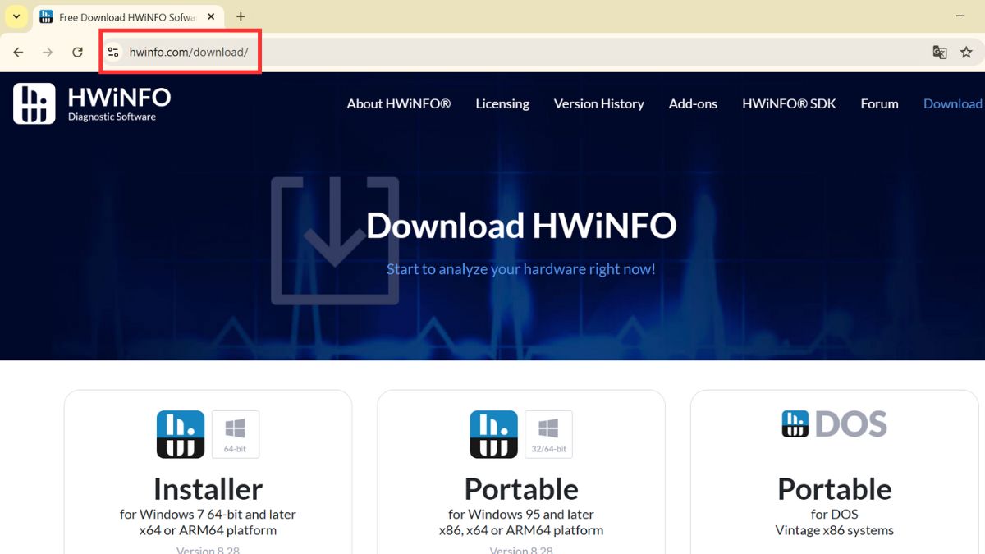
Task: Click the 'Vintage x86 systems' text
Action: pos(835,531)
